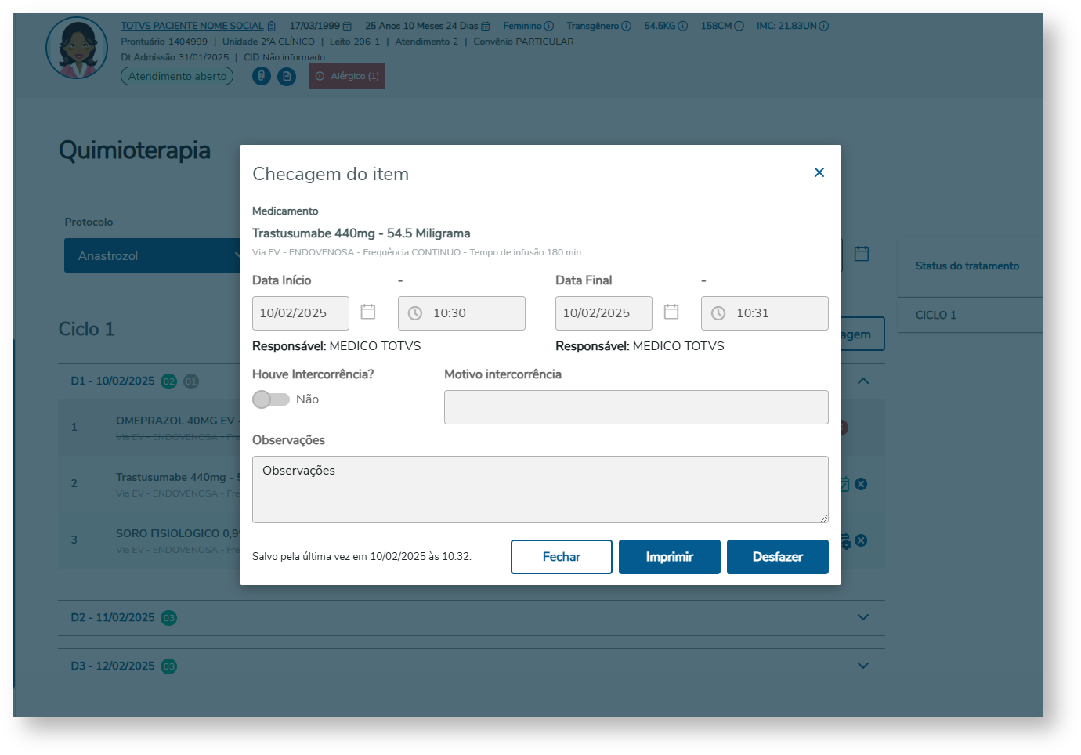Click the 03 badge on D3 - 12/02/2025
1081x755 pixels.
(169, 666)
